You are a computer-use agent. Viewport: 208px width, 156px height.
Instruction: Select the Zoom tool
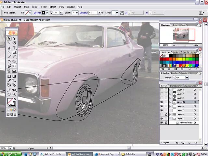click(x=14, y=95)
